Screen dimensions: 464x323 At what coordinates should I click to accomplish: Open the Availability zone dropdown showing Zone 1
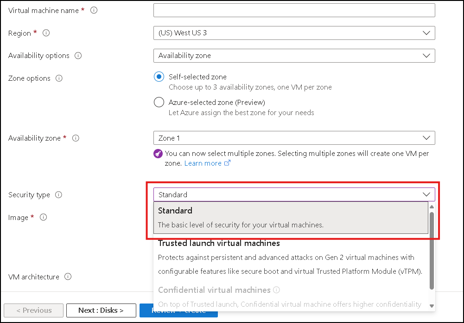pyautogui.click(x=294, y=138)
